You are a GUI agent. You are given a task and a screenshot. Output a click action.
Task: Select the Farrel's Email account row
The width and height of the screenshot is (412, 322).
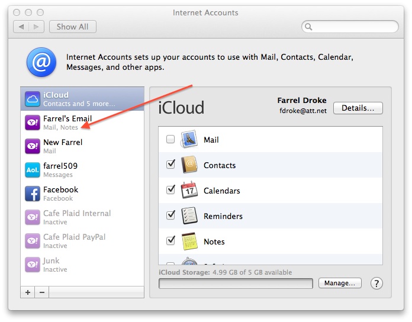[82, 123]
